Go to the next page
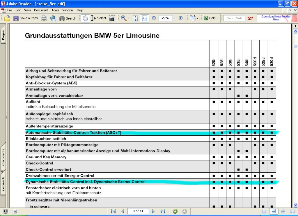This screenshot has height=216, width=298. [x=153, y=211]
